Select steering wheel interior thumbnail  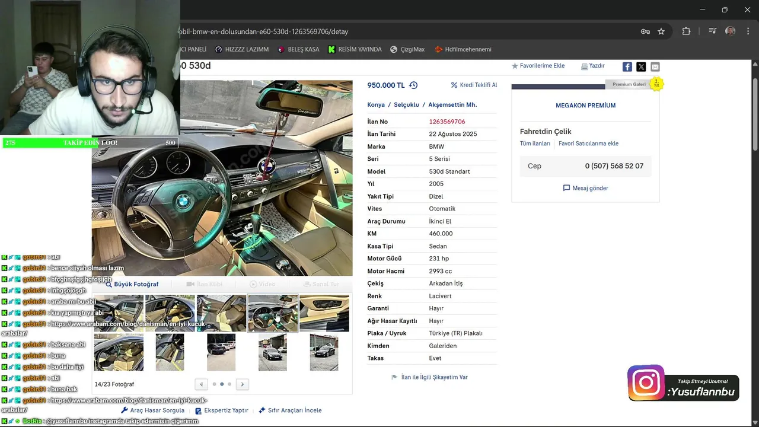(x=273, y=313)
